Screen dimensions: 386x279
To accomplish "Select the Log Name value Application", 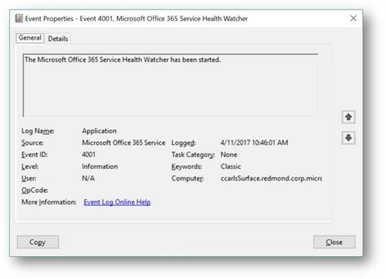I will (99, 131).
